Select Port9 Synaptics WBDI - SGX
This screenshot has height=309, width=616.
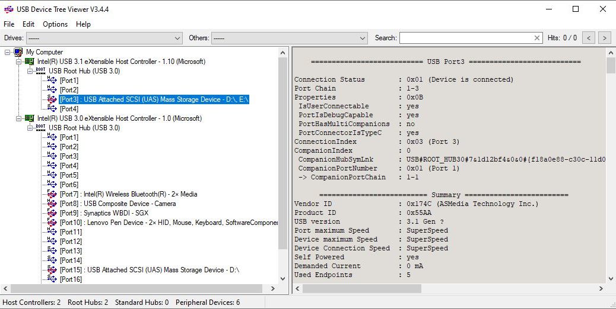click(104, 213)
